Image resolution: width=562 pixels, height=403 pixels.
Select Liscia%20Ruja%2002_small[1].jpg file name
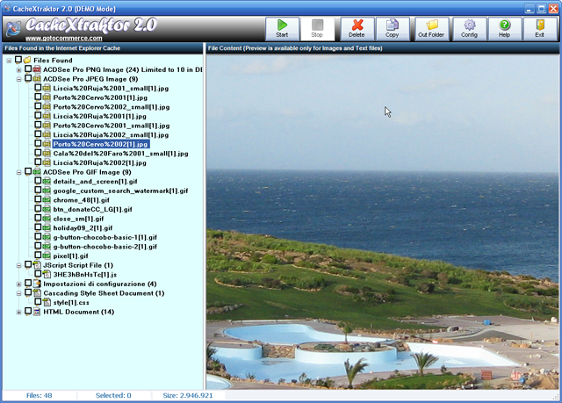pyautogui.click(x=111, y=134)
